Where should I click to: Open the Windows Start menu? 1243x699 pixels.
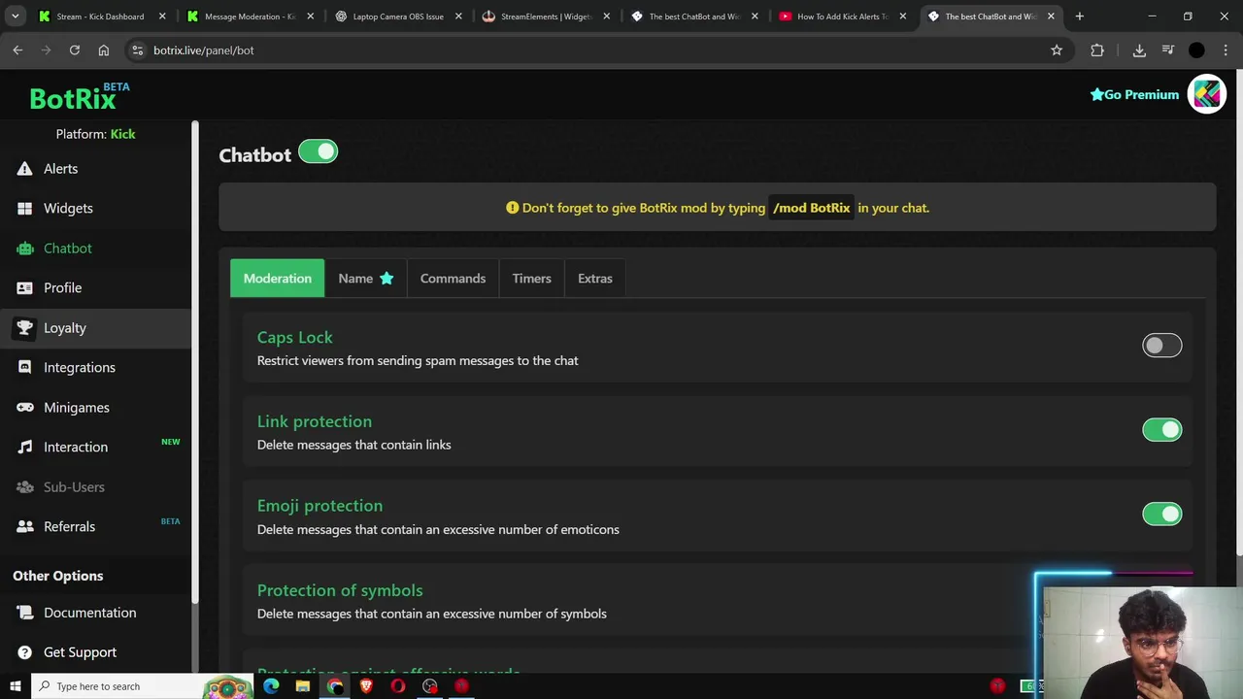point(15,686)
